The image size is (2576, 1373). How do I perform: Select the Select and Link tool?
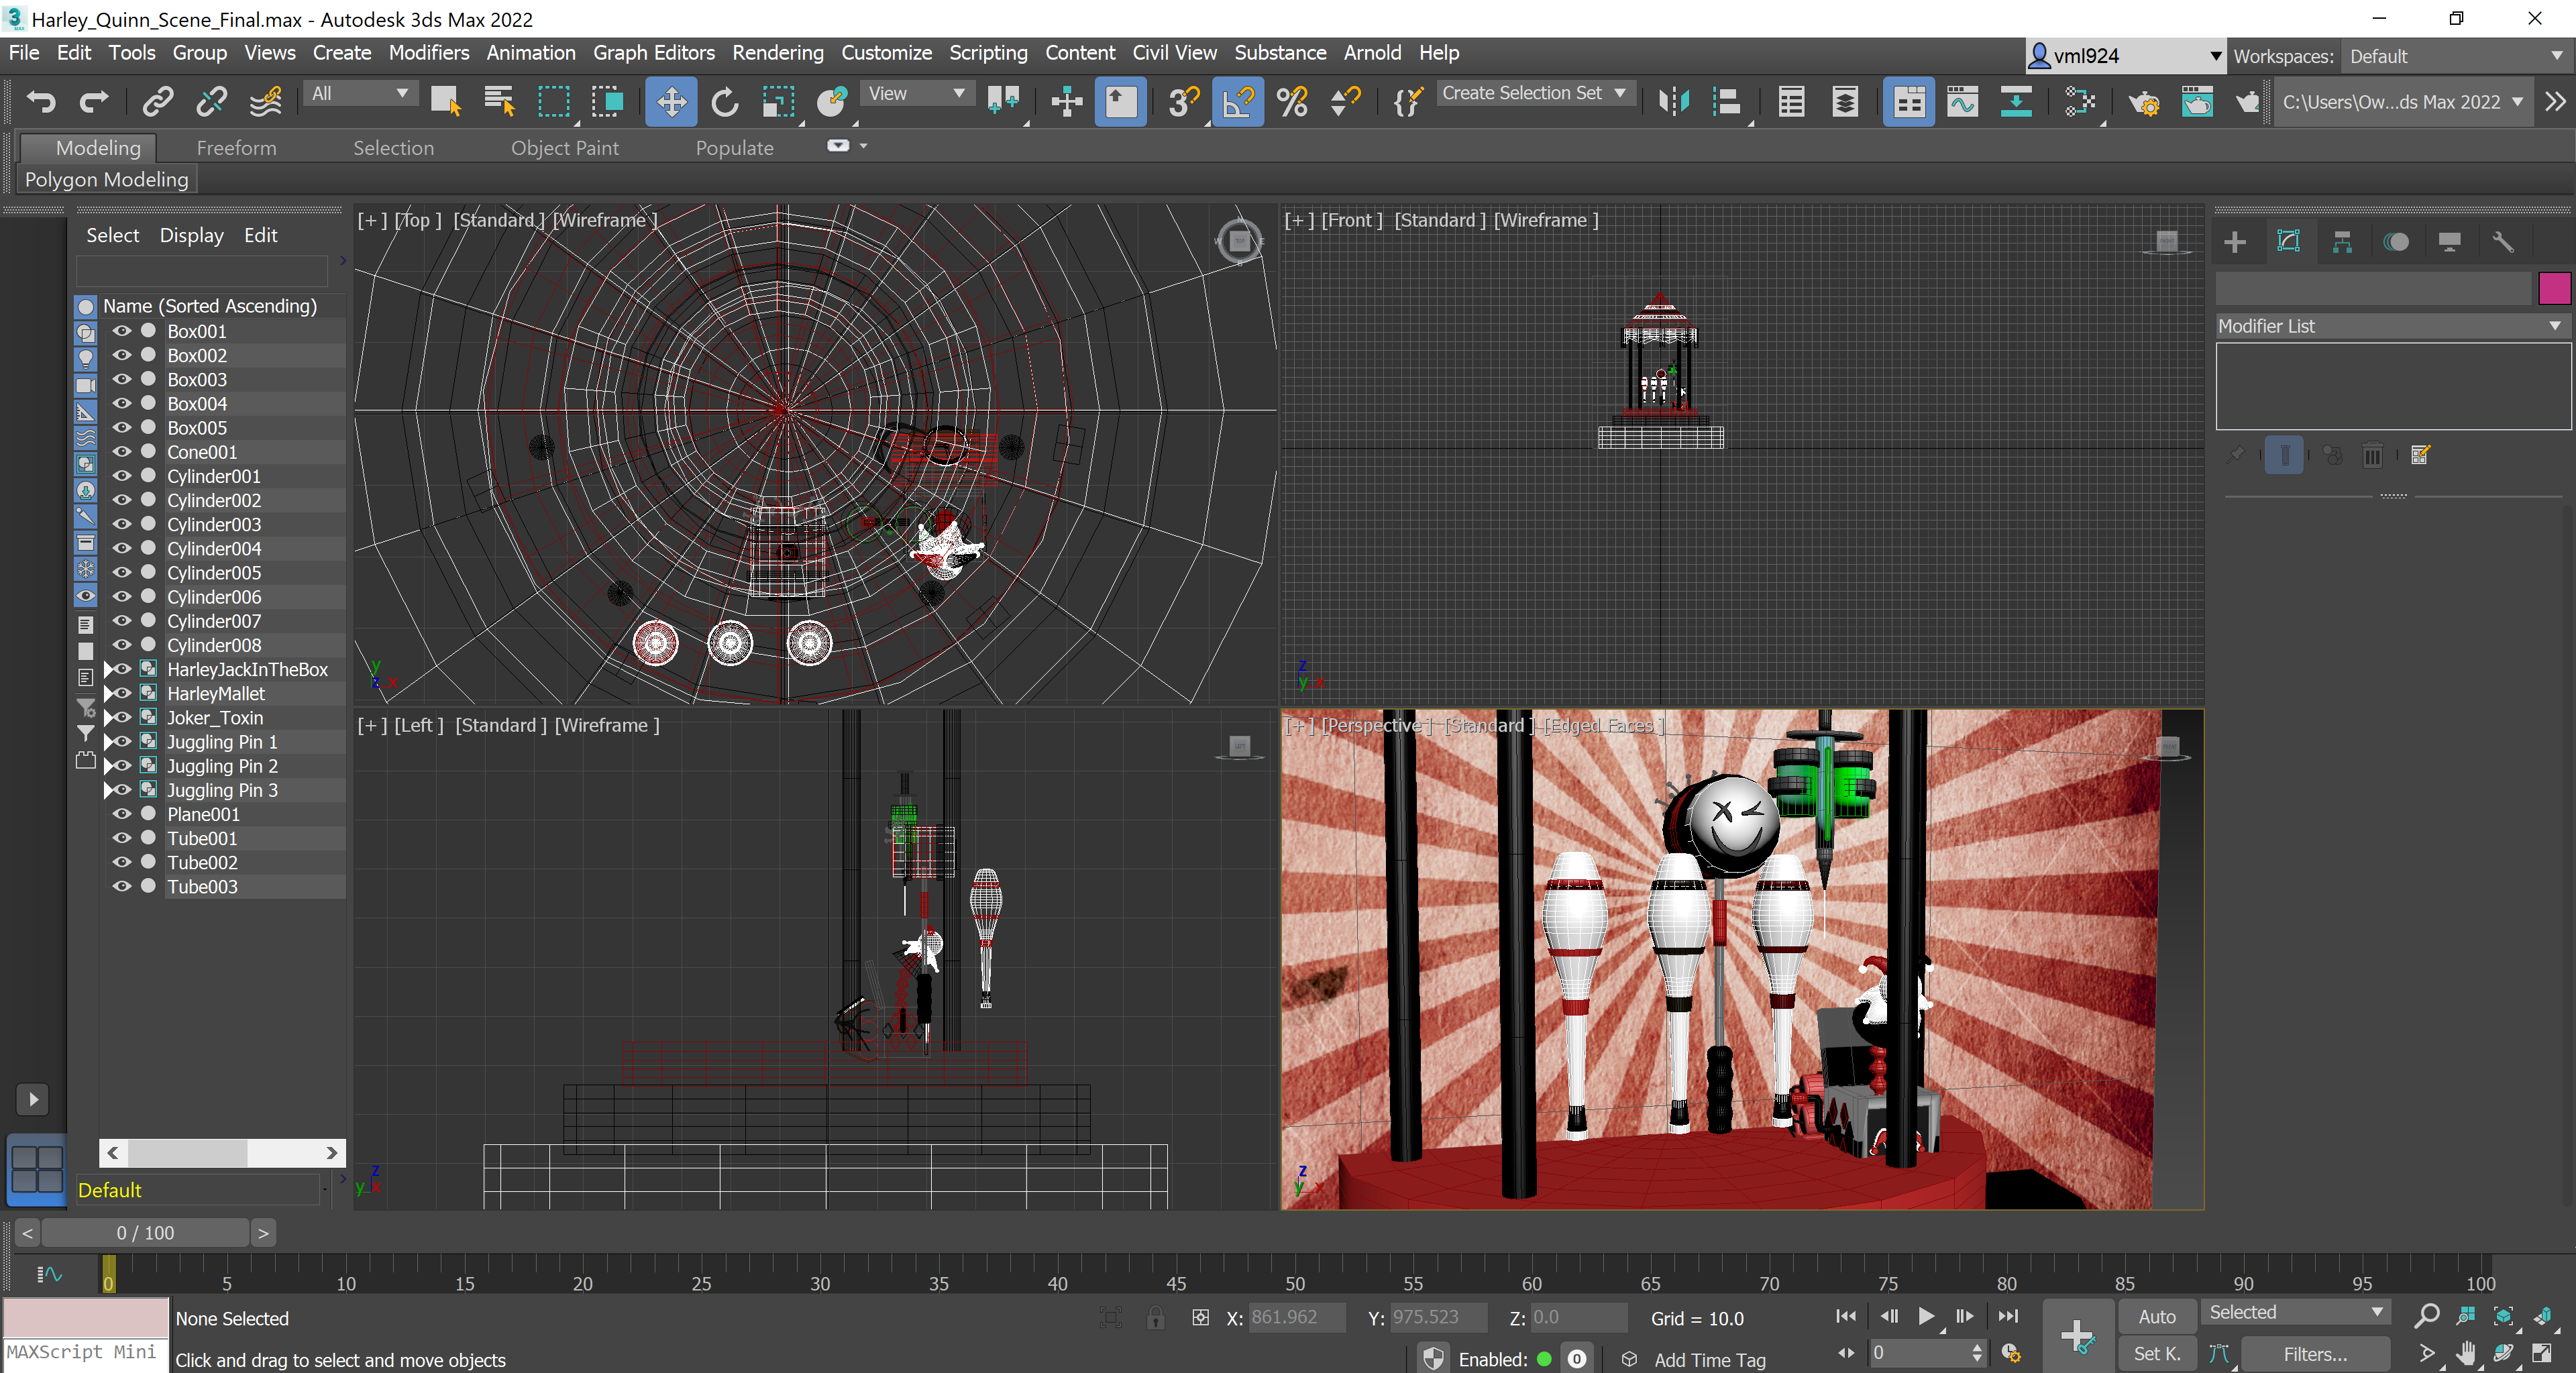point(158,101)
